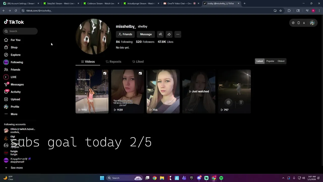Share misshelby_'s profile
Screen dimensions: 323x182
tap(169, 34)
